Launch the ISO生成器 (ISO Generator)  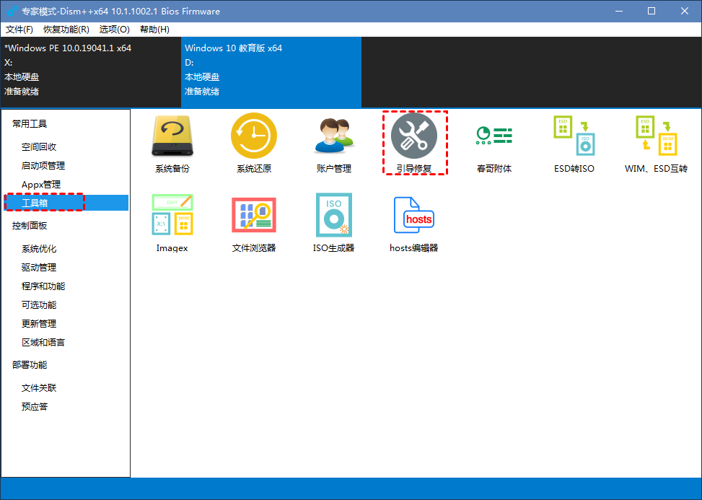[334, 222]
